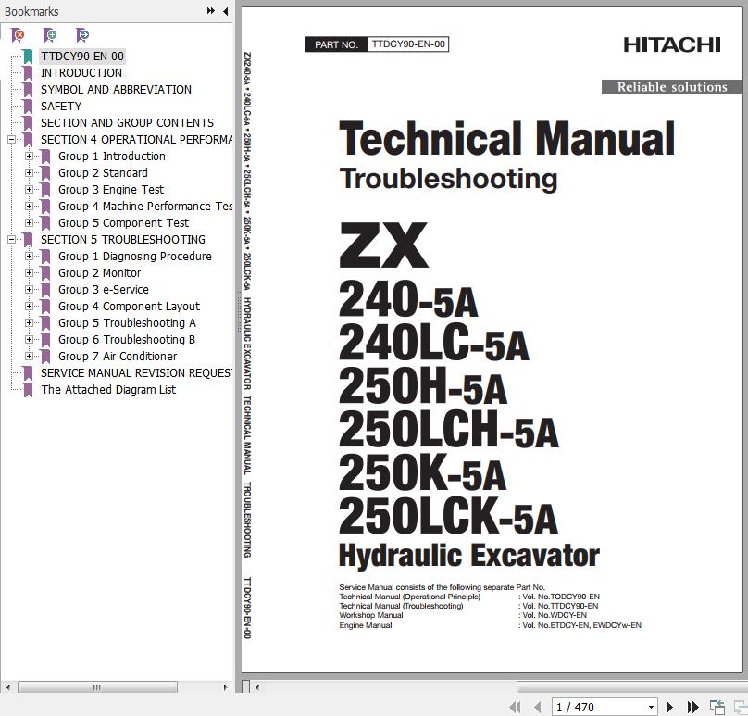
Task: Expand Group 1 Diagnosing Procedure
Action: point(29,257)
